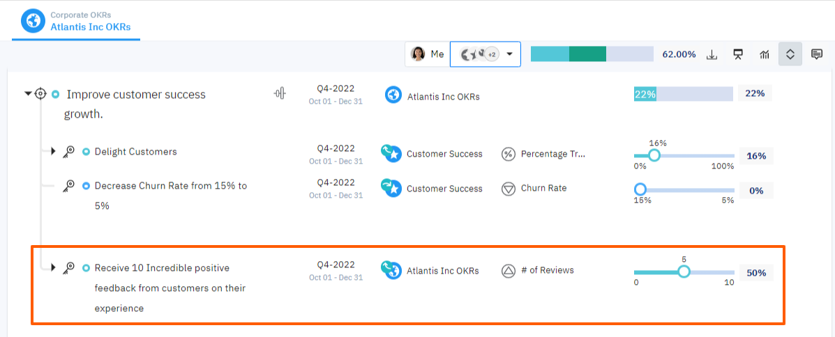Click the # of Reviews KPI label
The width and height of the screenshot is (835, 337).
[x=548, y=270]
